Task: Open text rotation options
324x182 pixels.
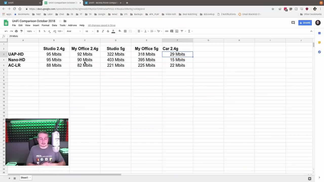Action: [159, 31]
